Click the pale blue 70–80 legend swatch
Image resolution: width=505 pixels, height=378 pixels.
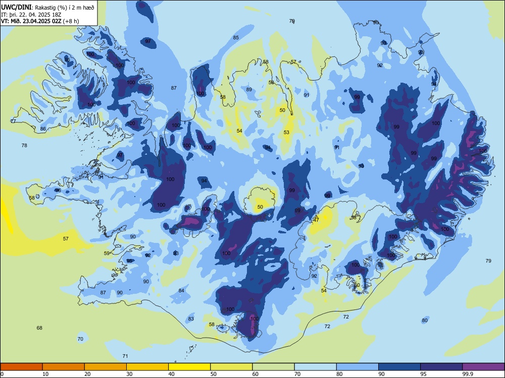[315, 367]
